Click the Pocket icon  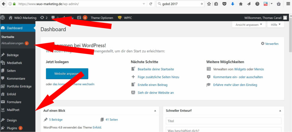click(225, 4)
